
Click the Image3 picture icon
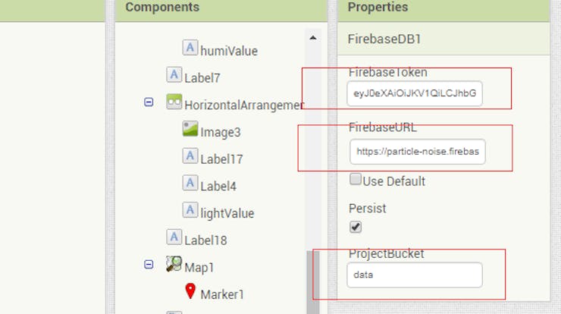(x=190, y=128)
